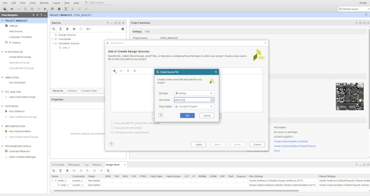370x196 pixels.
Task: Click the move up arrow in Add Sources dialog
Action: pyautogui.click(x=128, y=71)
